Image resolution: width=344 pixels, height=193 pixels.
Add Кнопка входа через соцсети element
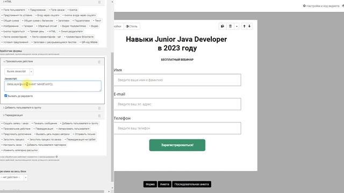[x=79, y=16]
